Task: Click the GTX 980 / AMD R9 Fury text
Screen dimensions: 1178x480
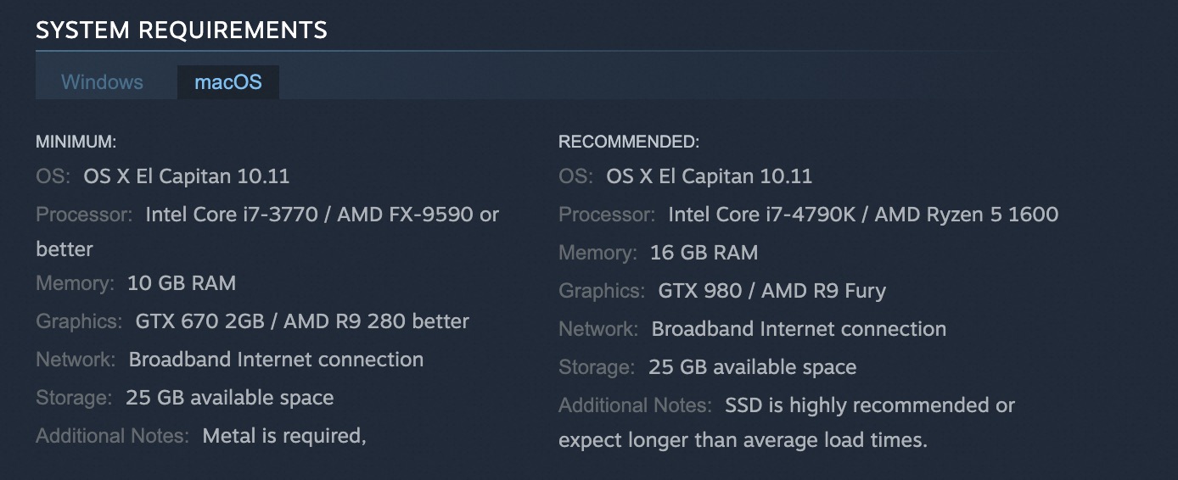Action: pyautogui.click(x=772, y=291)
